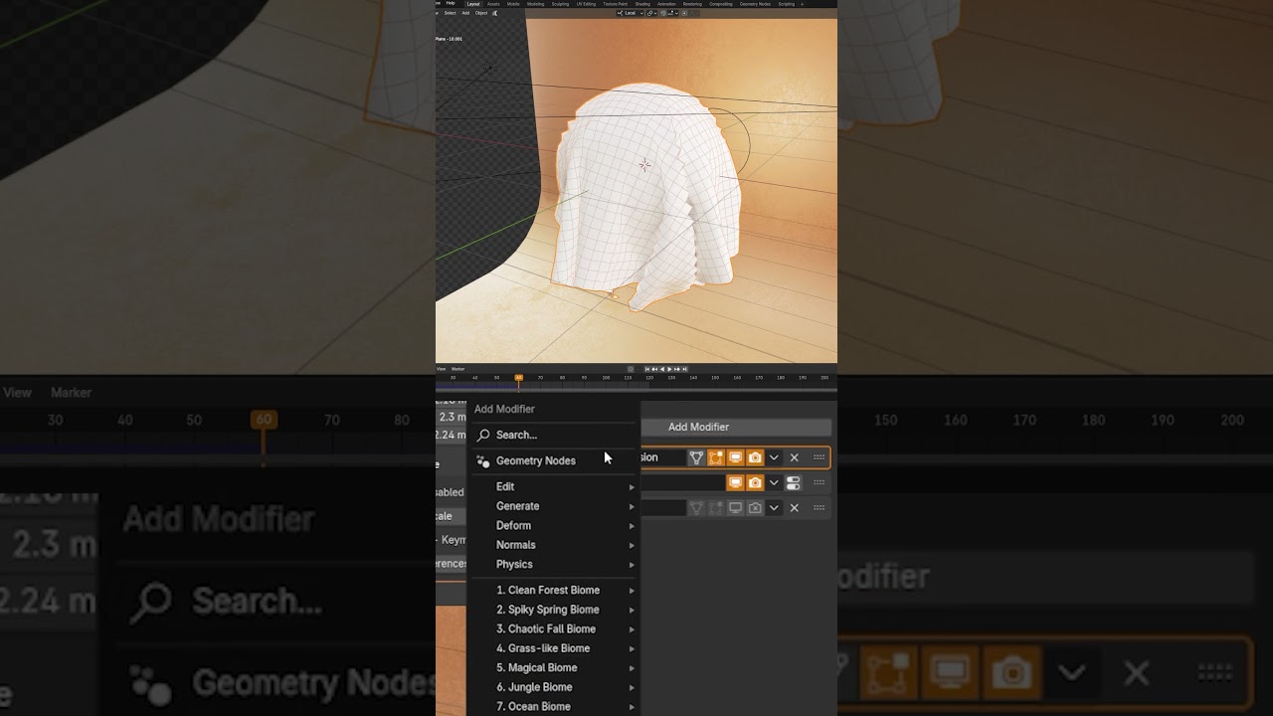Expand the Normals modifier submenu
The height and width of the screenshot is (716, 1273).
553,545
